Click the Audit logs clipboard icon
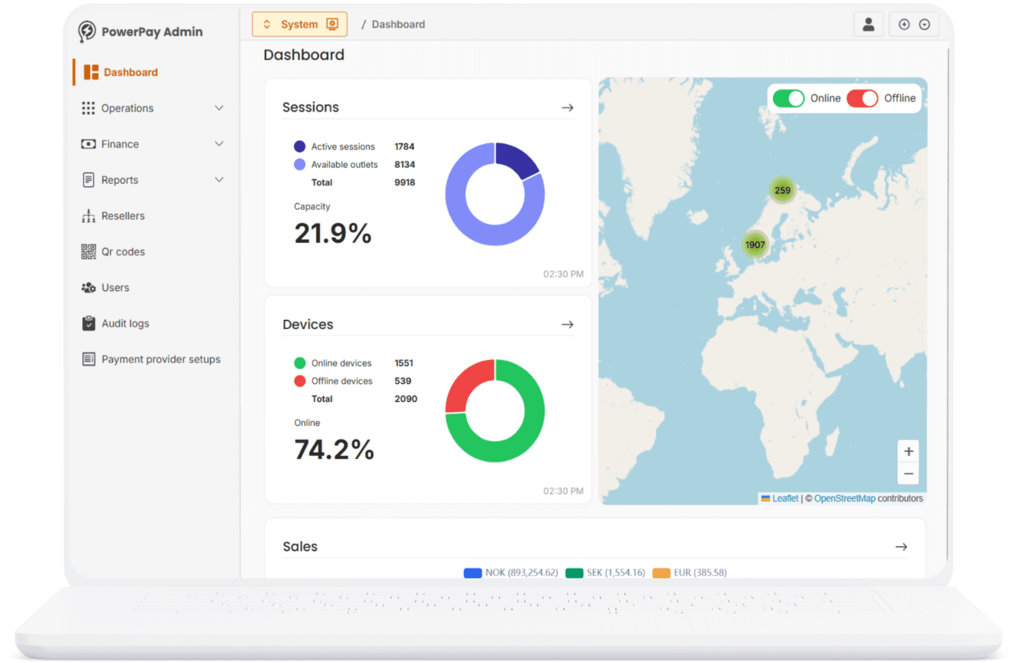This screenshot has width=1017, height=663. (88, 323)
